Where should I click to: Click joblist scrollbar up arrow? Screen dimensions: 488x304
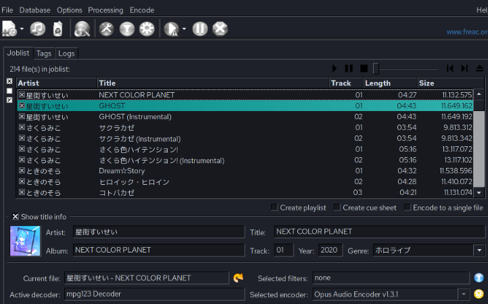coord(479,94)
